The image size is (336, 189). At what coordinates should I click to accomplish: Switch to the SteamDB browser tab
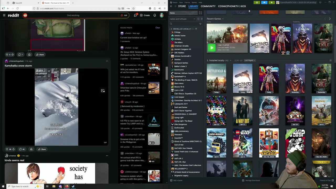(25, 3)
